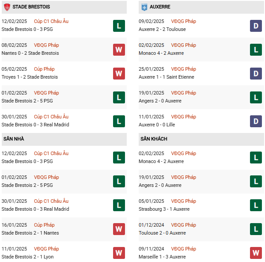Open Cúp C1 Châu Âu link above Real Madrid match in top list

pyautogui.click(x=51, y=117)
